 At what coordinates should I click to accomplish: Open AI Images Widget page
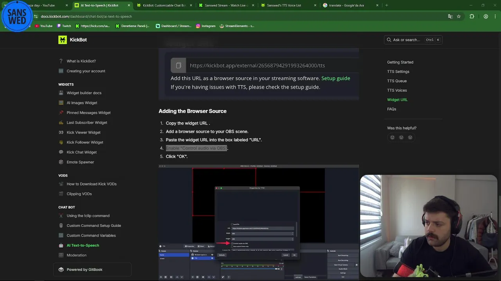82,103
